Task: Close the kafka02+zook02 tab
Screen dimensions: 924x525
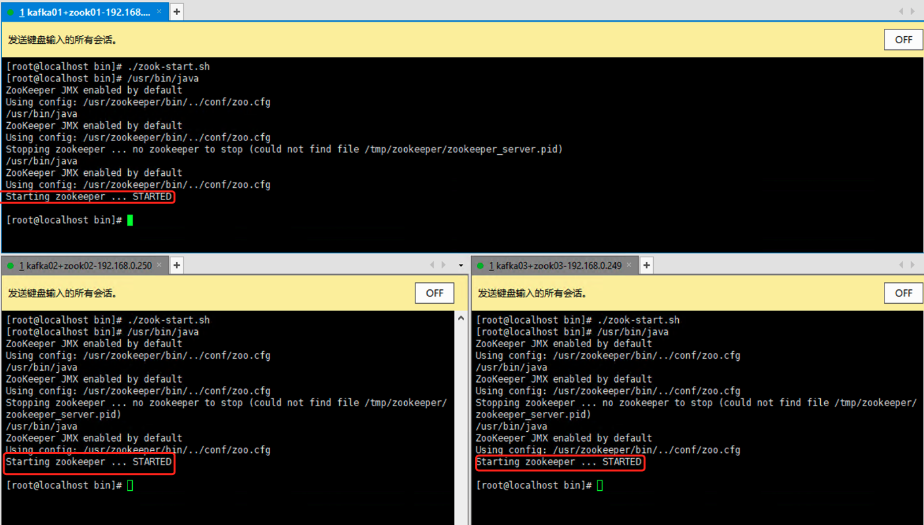Action: coord(160,265)
